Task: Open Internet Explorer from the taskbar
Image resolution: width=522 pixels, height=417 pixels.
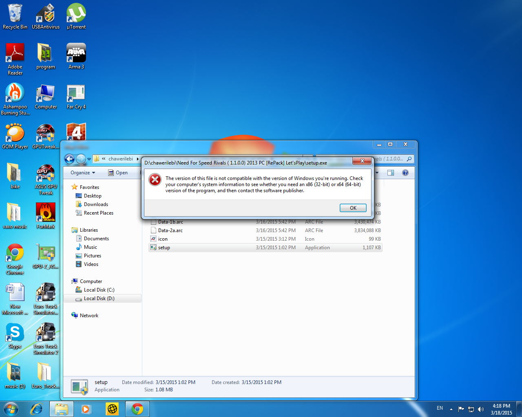Action: point(37,409)
